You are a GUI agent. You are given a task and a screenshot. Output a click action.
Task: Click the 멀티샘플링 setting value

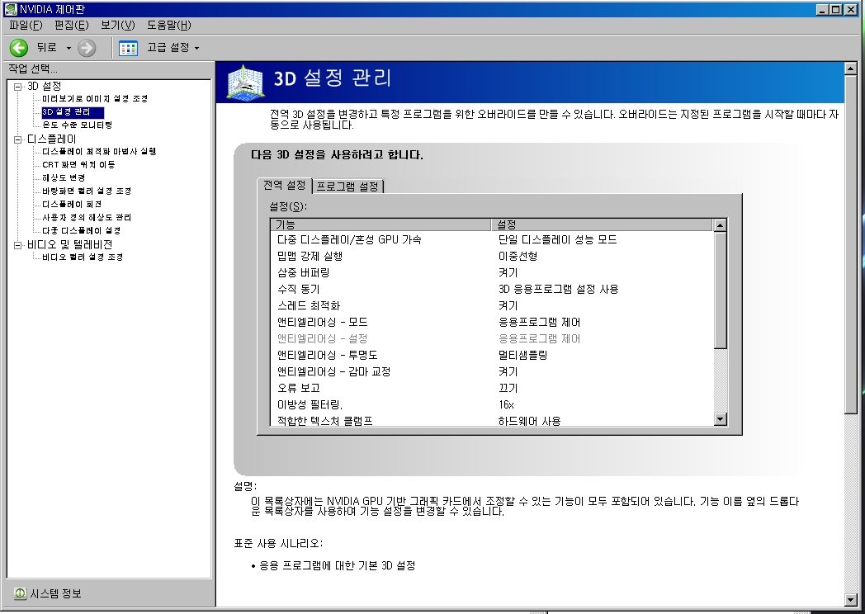coord(522,355)
